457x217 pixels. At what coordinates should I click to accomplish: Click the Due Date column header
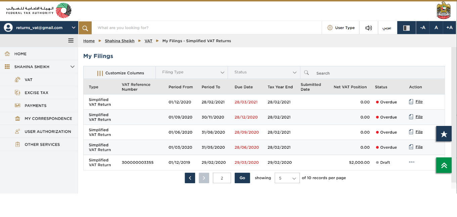pyautogui.click(x=244, y=87)
